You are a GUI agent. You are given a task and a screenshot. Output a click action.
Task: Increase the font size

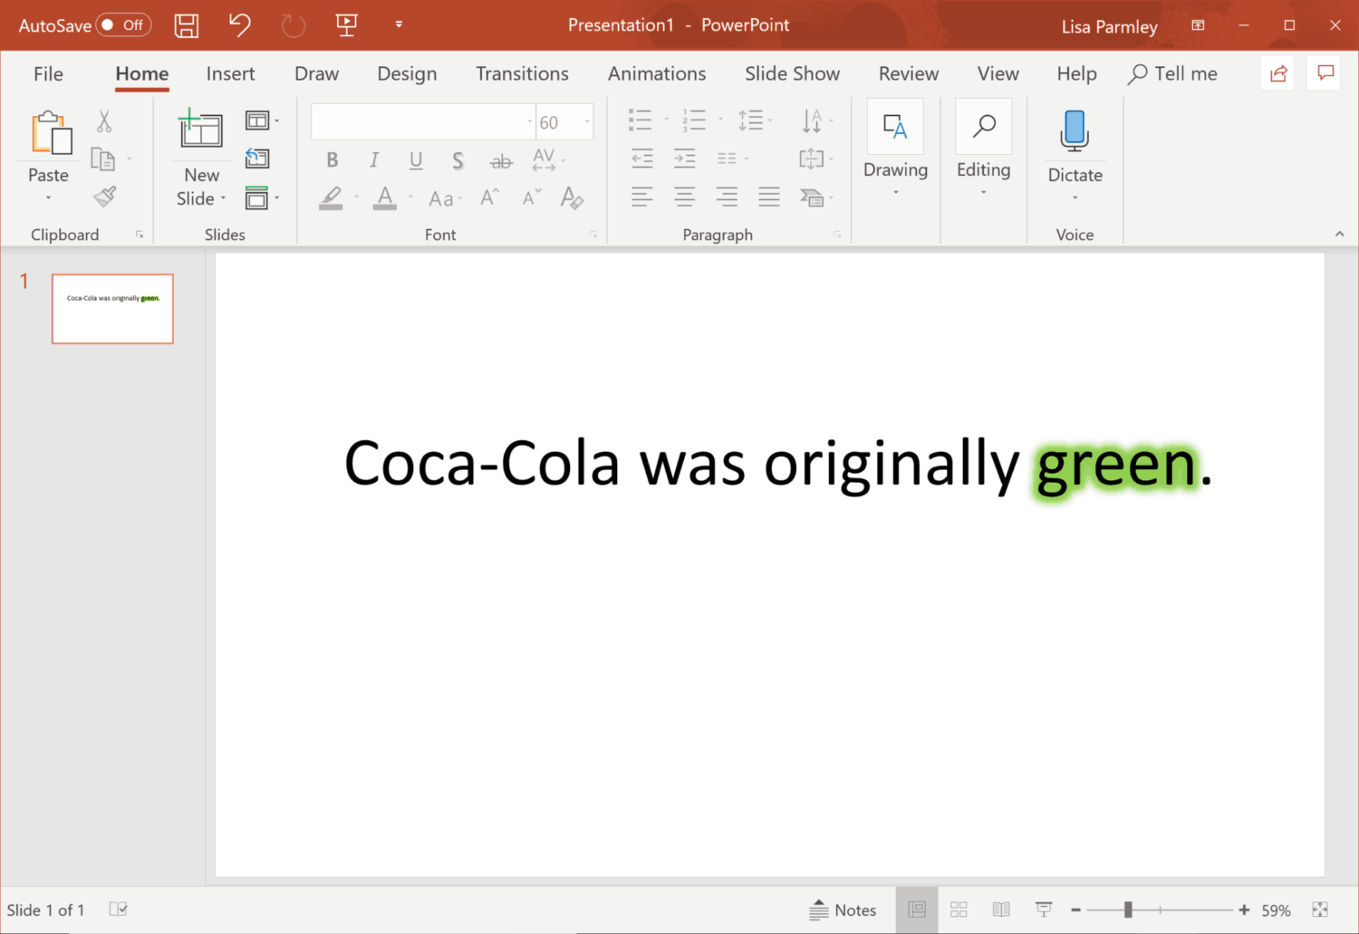tap(490, 197)
